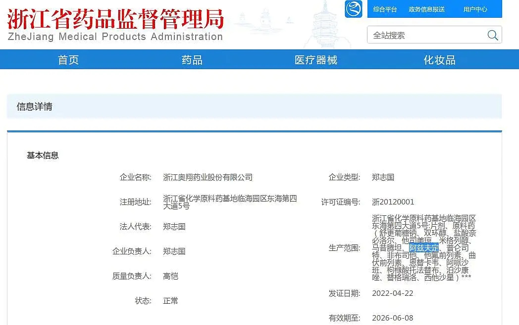Viewport: 519px width, 325px height.
Task: Click the 浙江省药品监督管理局 site logo
Action: 115,24
